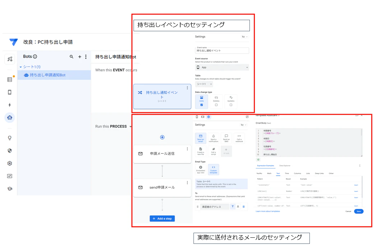
Task: Select the Text expression category tab
Action: click(x=278, y=173)
